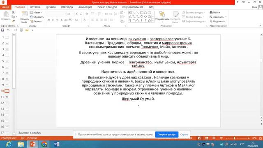
Task: Open the Раздел section dropdown
Action: coord(37,21)
